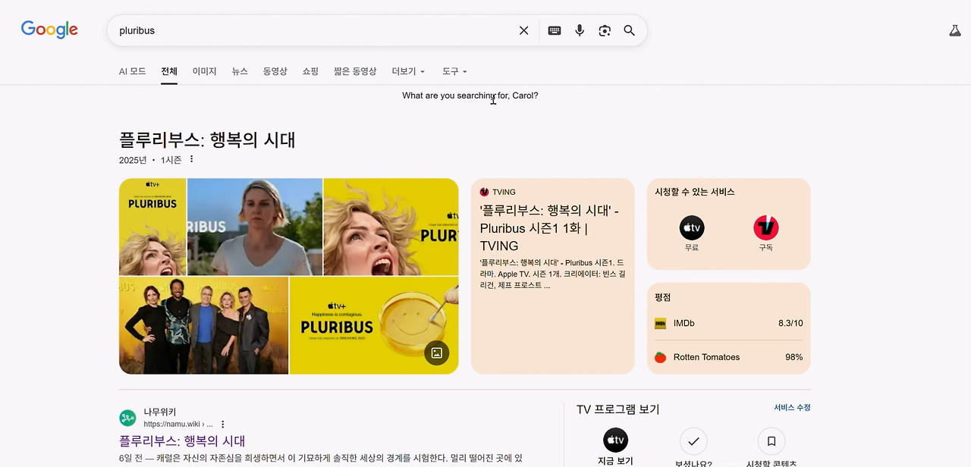The height and width of the screenshot is (467, 971).
Task: Open yellow Pluribus poster thumbnail top-left
Action: click(152, 227)
